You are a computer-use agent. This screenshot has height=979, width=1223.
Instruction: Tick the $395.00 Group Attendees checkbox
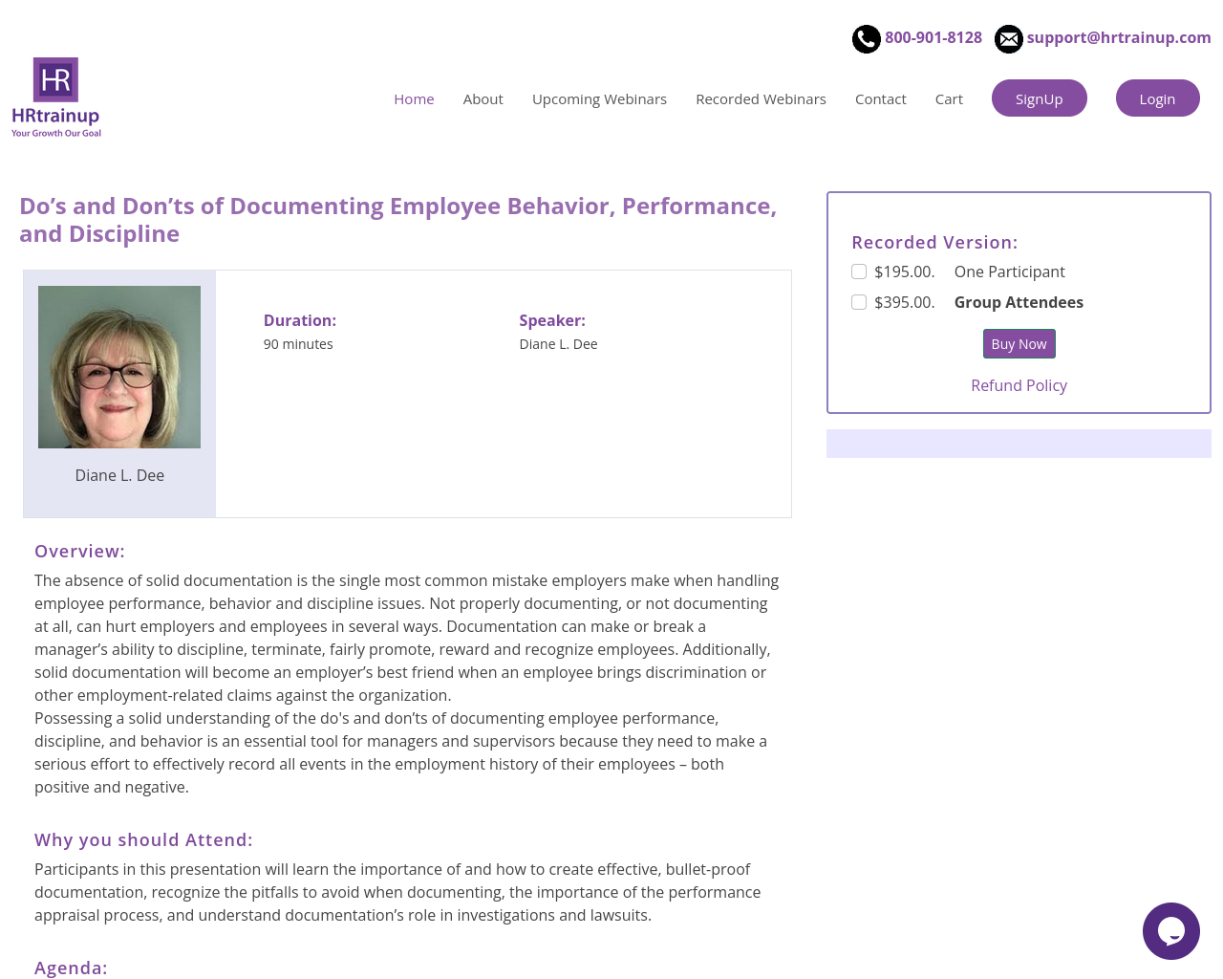(x=859, y=302)
